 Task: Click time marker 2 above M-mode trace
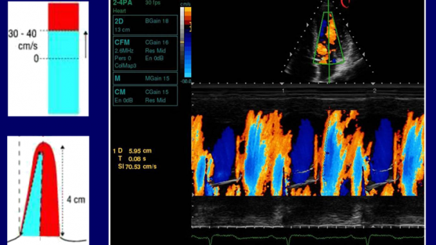coord(374,91)
